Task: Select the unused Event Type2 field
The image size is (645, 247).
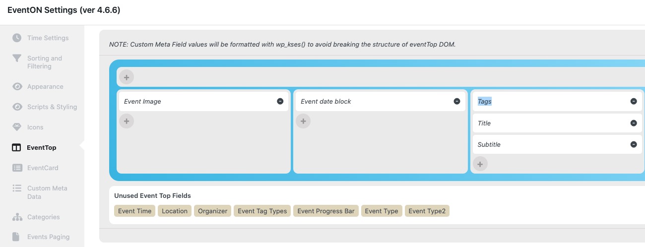Action: tap(427, 211)
